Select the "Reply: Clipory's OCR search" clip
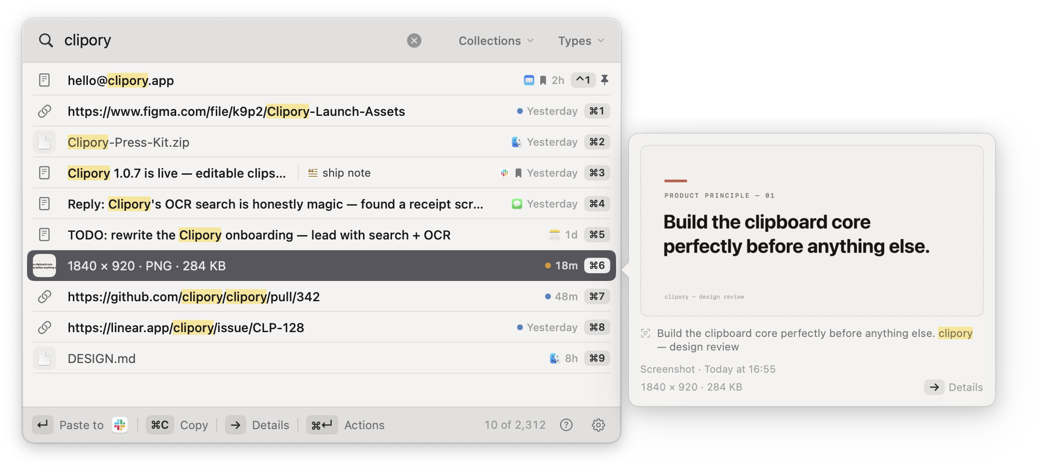The height and width of the screenshot is (476, 1038). (275, 204)
